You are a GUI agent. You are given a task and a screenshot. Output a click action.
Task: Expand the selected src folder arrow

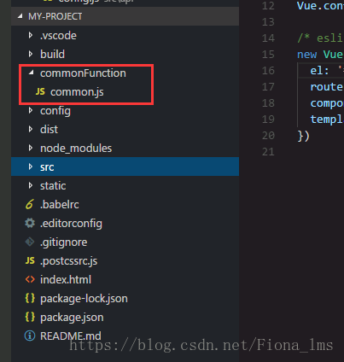[x=31, y=166]
